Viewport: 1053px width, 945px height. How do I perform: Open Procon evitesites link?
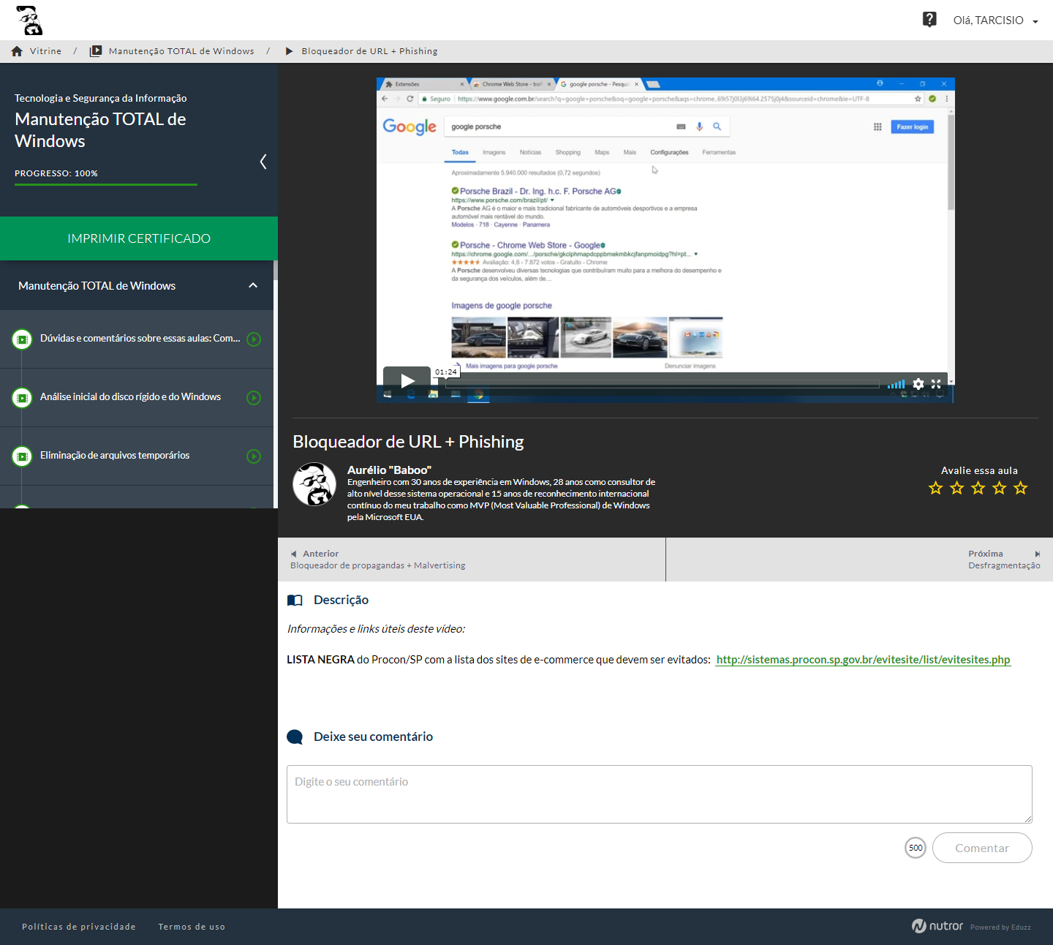pos(863,660)
